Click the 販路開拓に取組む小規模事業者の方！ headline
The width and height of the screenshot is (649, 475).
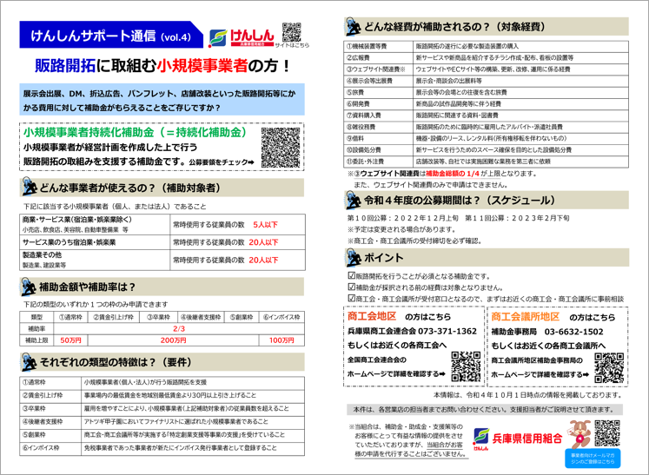(163, 65)
